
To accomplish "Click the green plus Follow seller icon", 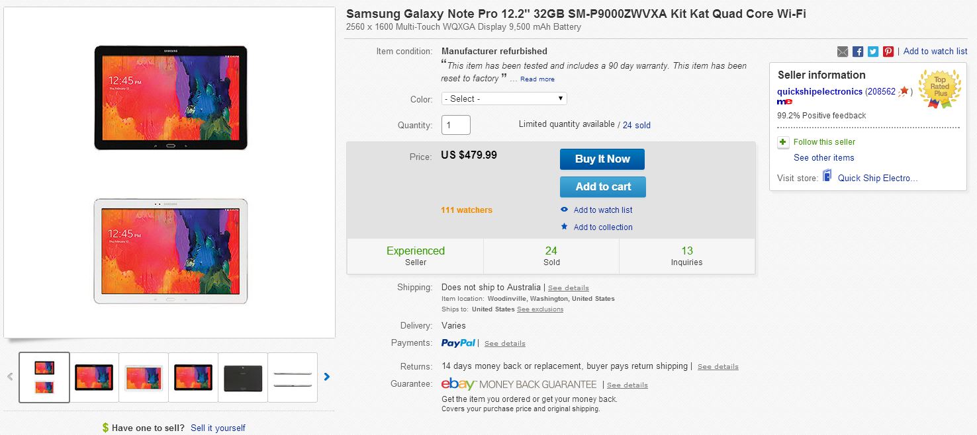I will click(x=783, y=142).
